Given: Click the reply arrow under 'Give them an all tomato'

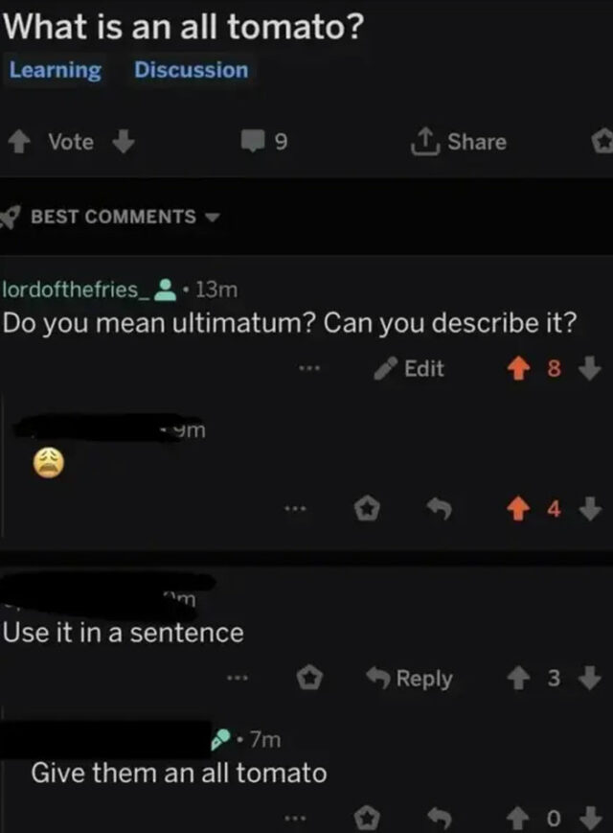Looking at the screenshot, I should click(x=437, y=816).
